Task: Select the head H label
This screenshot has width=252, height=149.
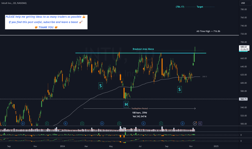Action: click(x=126, y=104)
